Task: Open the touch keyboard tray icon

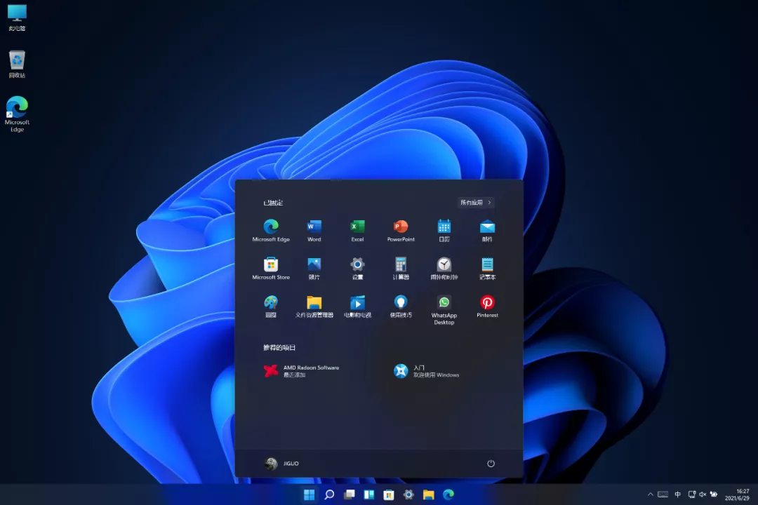Action: click(663, 494)
